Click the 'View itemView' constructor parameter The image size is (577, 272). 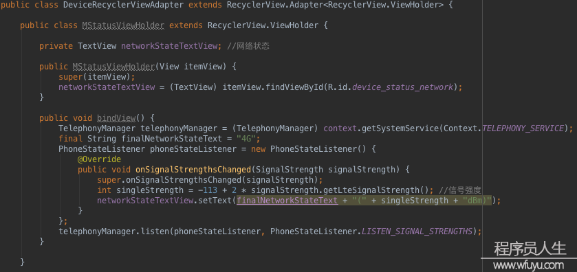(191, 67)
